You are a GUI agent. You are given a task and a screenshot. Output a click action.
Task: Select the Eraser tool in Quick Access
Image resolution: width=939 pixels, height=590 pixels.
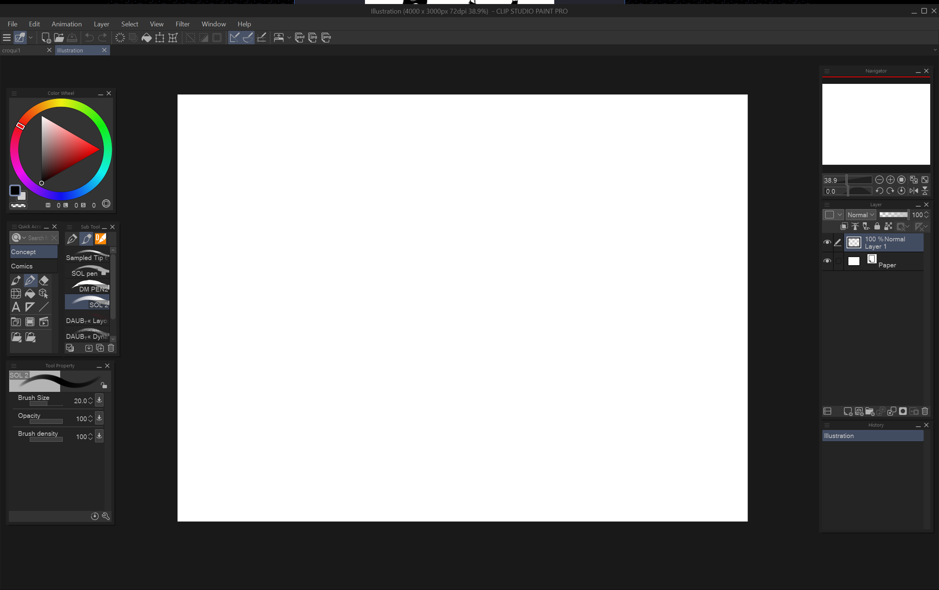click(x=44, y=281)
